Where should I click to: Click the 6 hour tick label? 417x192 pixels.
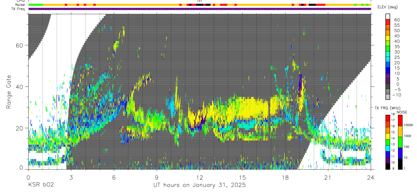114,177
